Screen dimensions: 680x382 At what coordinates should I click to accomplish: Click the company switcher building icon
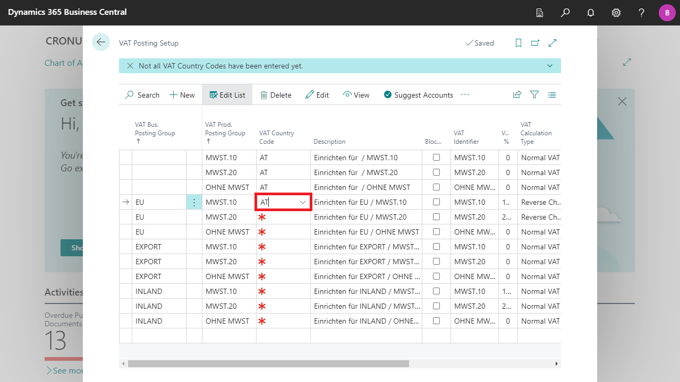(x=539, y=12)
